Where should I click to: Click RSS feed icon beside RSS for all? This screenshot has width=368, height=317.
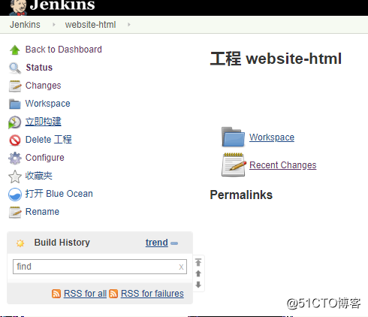(x=56, y=294)
